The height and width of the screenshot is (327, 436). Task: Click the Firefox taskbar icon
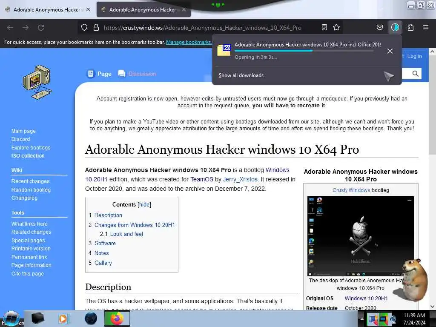point(117,318)
